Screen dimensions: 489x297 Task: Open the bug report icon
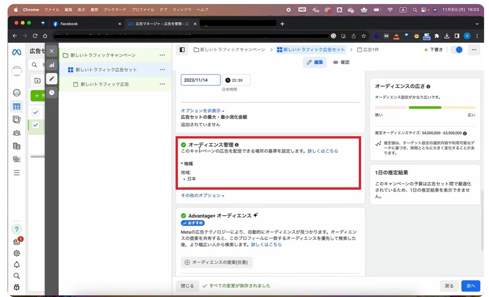click(x=16, y=287)
